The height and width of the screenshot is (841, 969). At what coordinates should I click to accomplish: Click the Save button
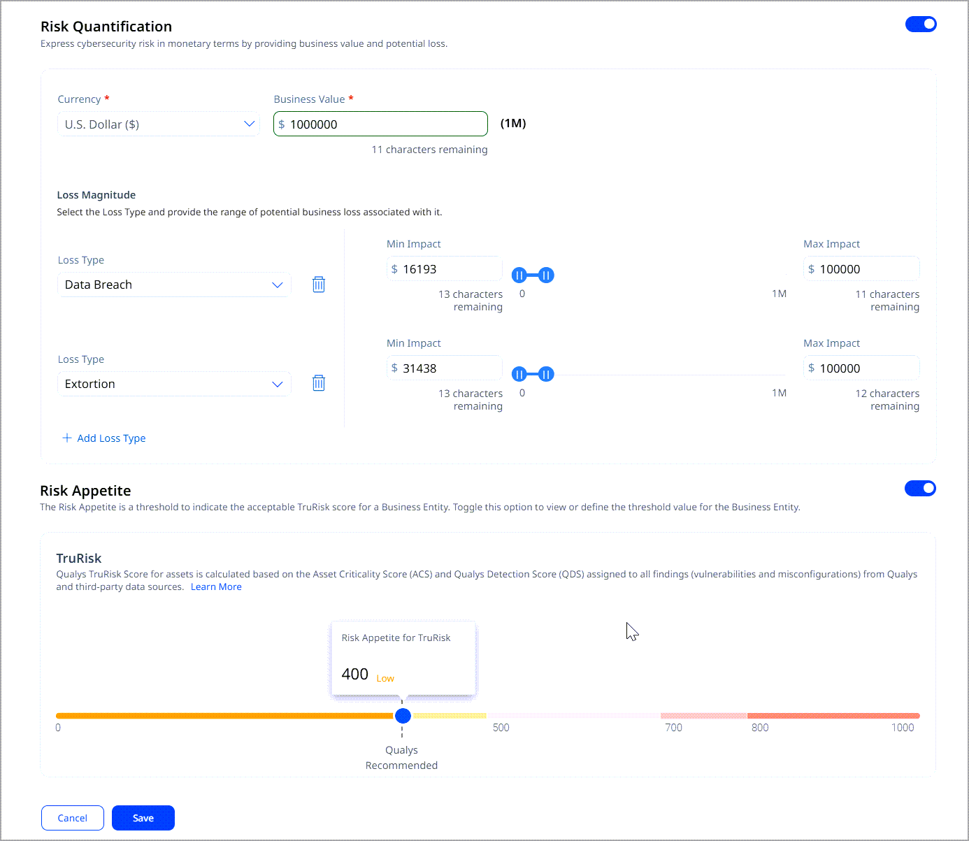143,818
